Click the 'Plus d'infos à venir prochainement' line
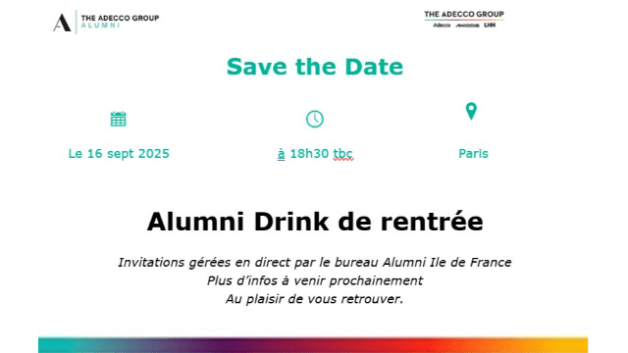628x353 pixels. point(314,280)
